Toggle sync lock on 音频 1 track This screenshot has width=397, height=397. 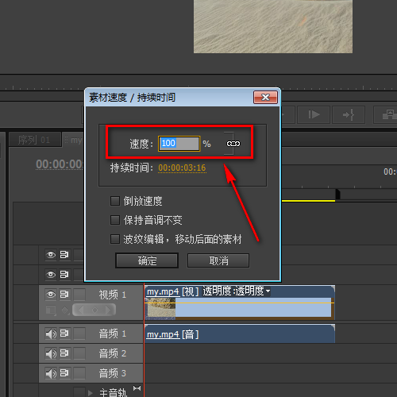pyautogui.click(x=64, y=333)
